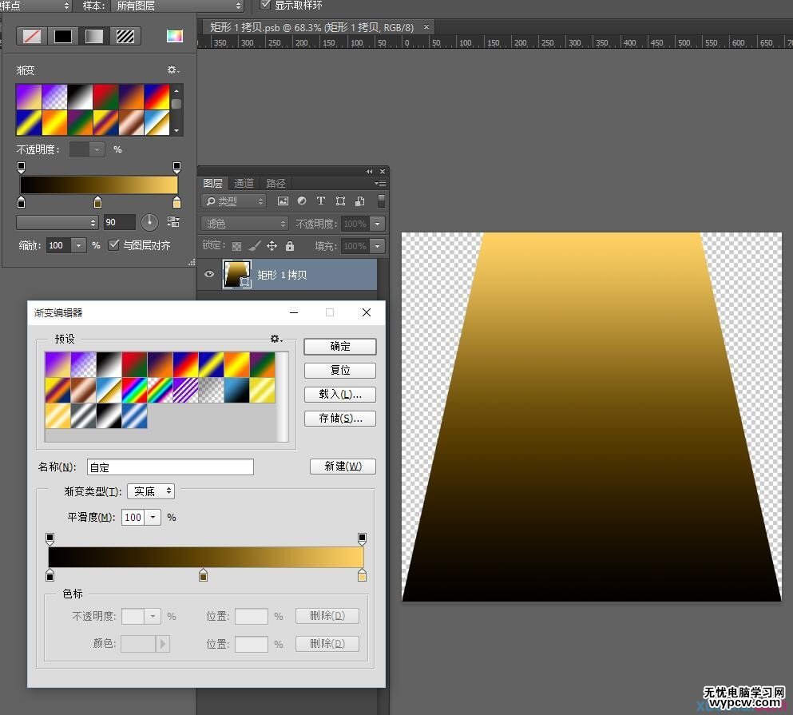
Task: Open the 滤色 blend mode dropdown
Action: pyautogui.click(x=244, y=223)
